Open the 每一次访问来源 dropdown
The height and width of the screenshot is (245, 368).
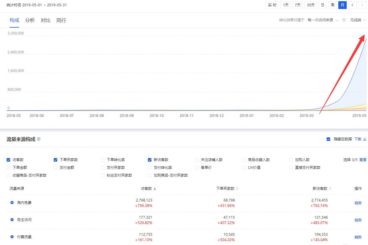click(323, 20)
